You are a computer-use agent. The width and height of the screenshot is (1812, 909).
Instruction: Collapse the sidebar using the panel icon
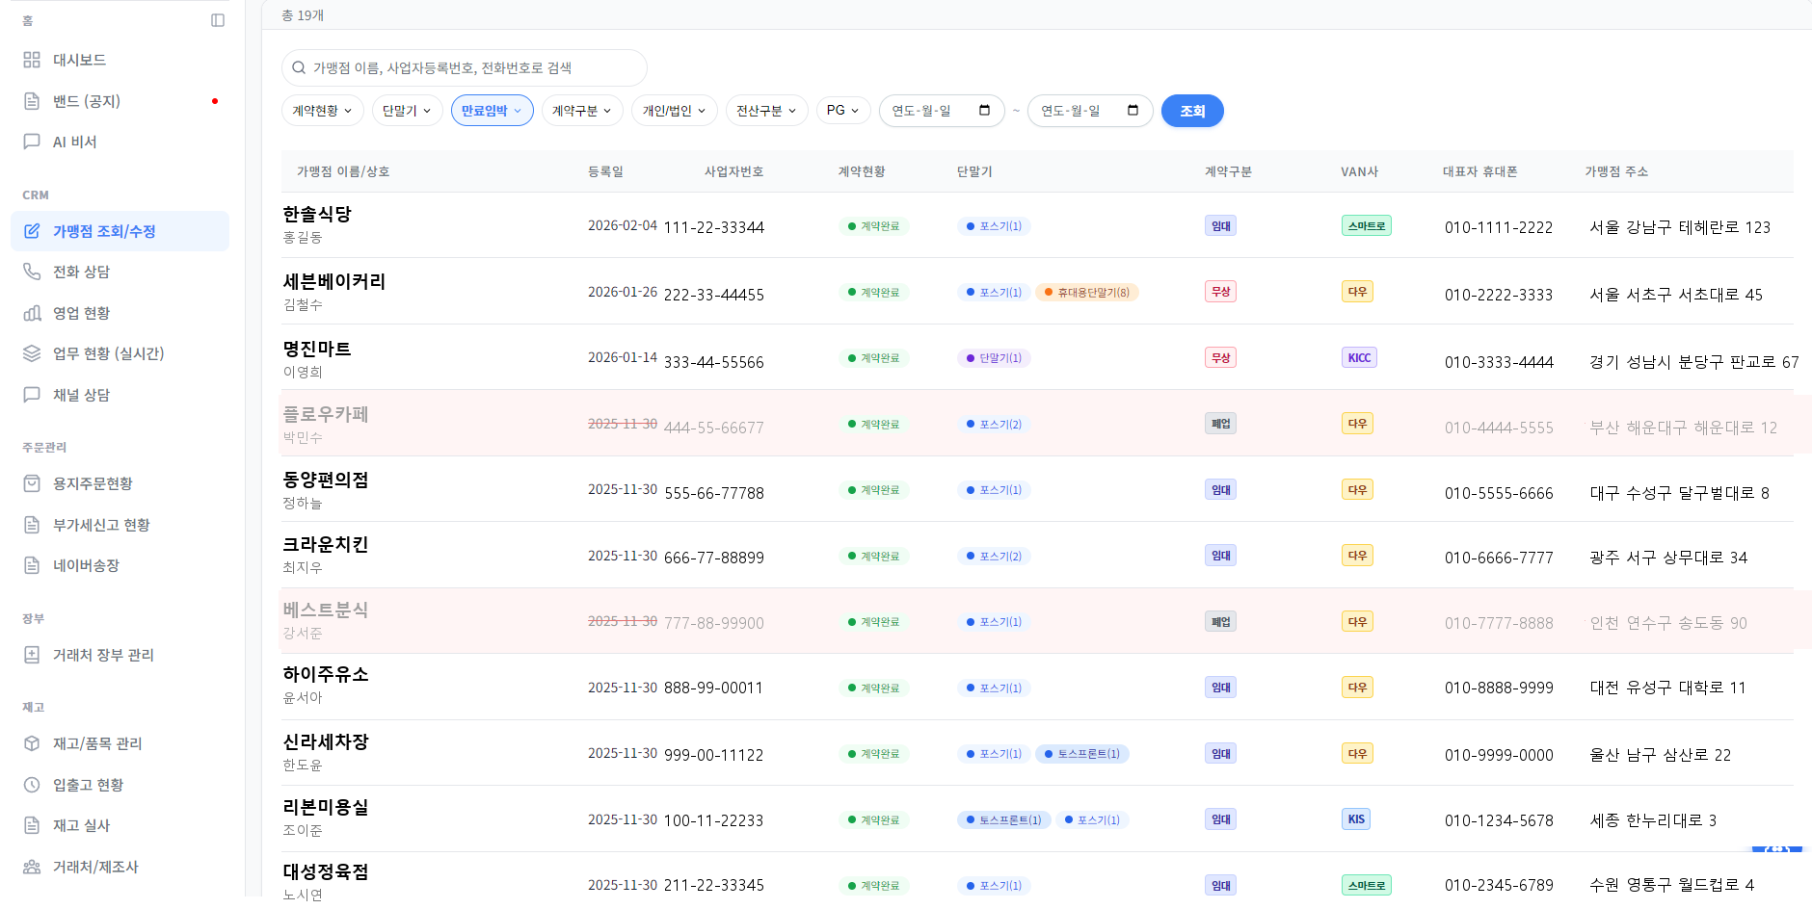click(x=218, y=20)
